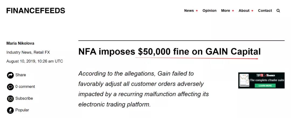Click the Subscribe envelope icon
Viewport: 291px width, 118px height.
pos(11,99)
